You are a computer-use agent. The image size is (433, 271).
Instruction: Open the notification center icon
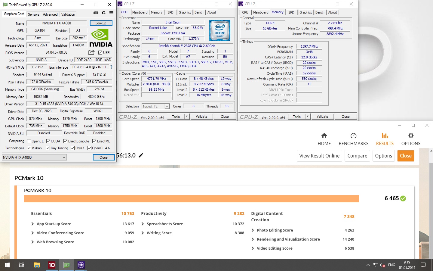click(x=423, y=265)
